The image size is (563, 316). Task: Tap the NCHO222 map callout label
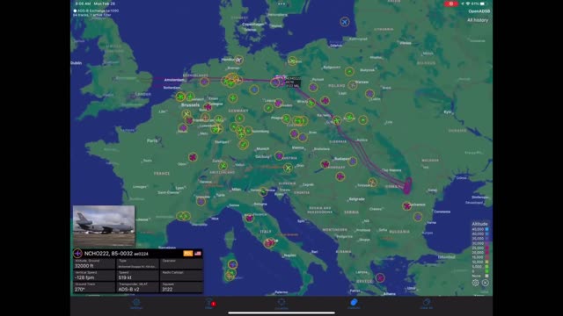(x=293, y=82)
